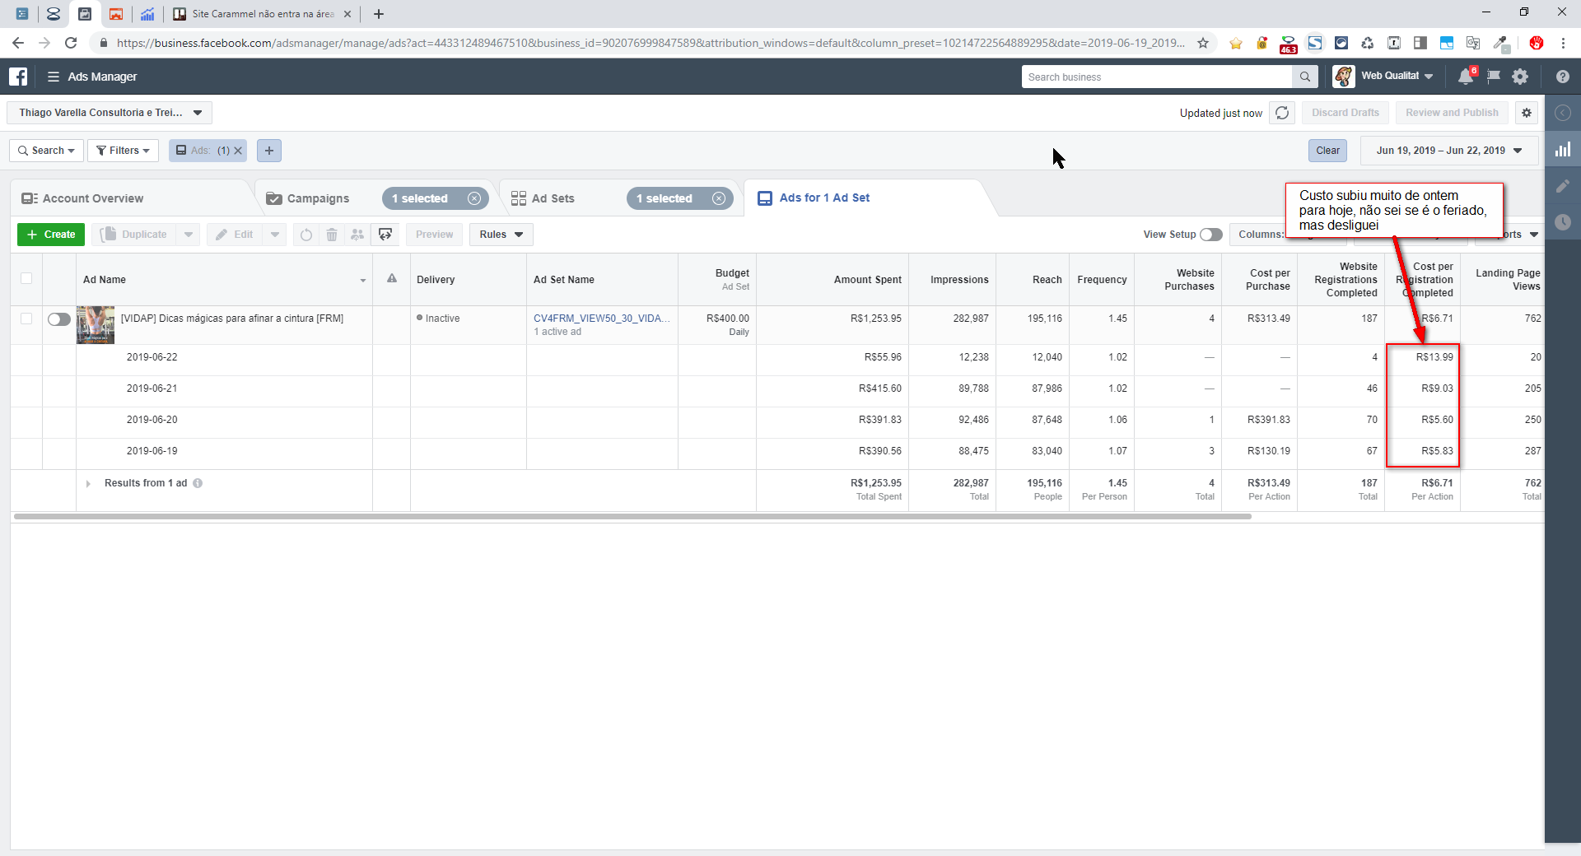The height and width of the screenshot is (856, 1581).
Task: Enable the View Setup toggle
Action: coord(1210,235)
